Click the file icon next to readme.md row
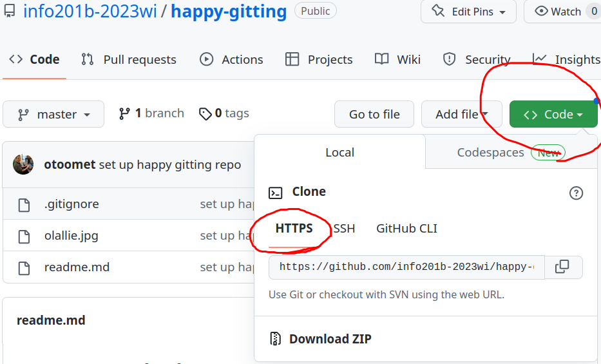The width and height of the screenshot is (601, 364). (24, 268)
